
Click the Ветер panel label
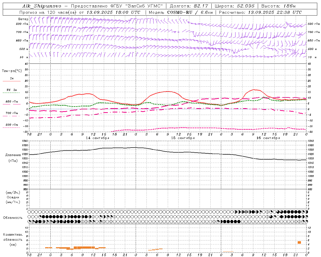point(23,19)
